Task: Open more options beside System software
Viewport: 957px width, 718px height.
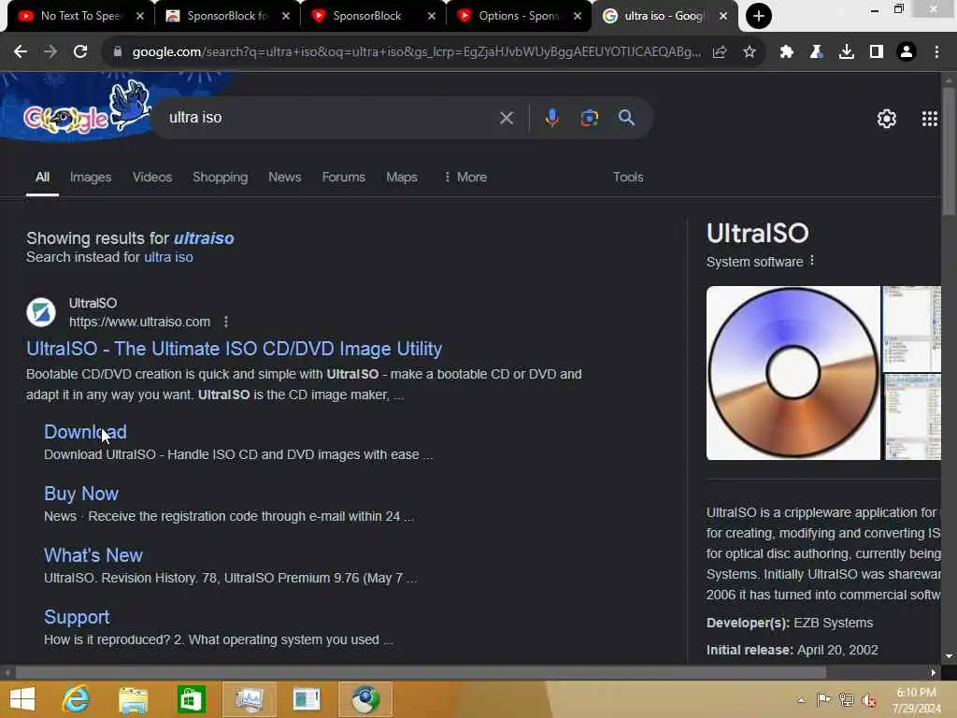Action: tap(812, 262)
